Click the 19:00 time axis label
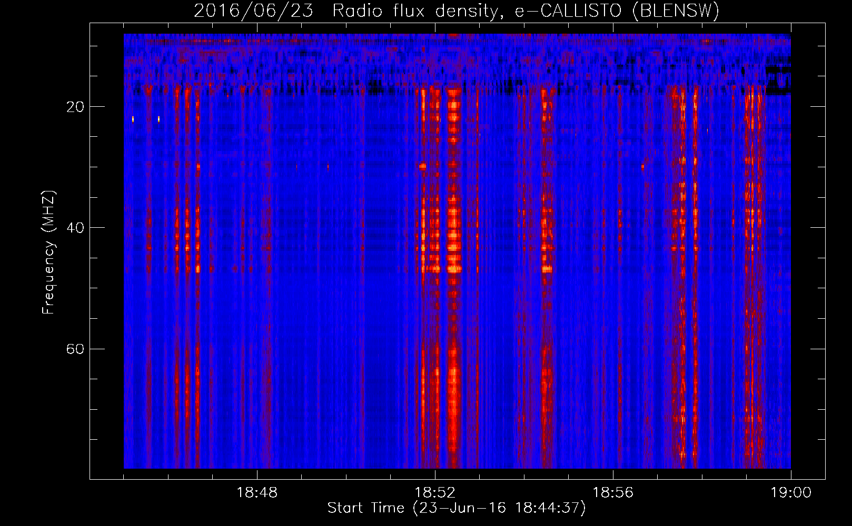The image size is (852, 526). (x=791, y=493)
